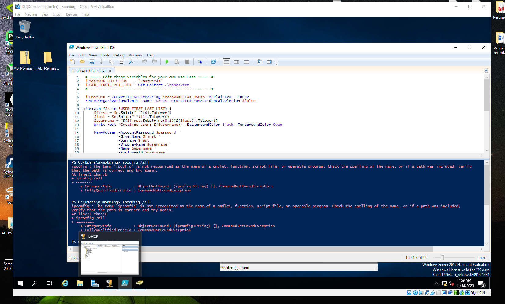Open the VirtualBox Devices menu
505x304 pixels.
[72, 14]
